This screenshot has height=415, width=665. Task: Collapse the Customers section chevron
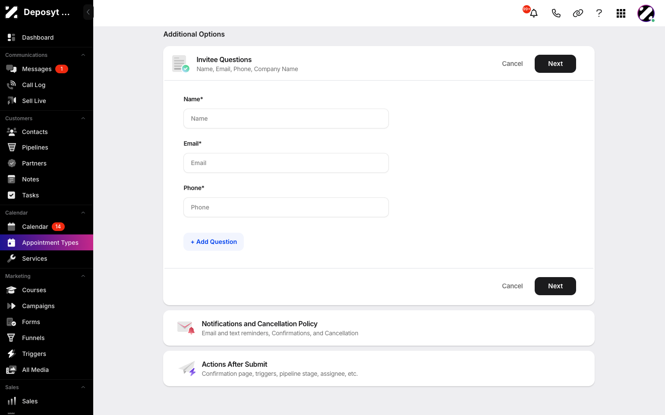tap(83, 119)
